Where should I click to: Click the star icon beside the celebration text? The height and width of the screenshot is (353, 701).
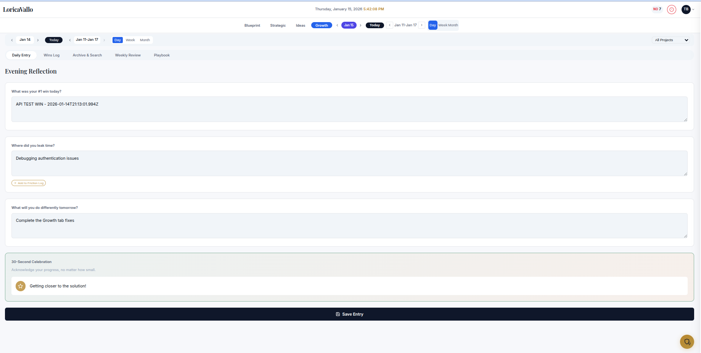pyautogui.click(x=21, y=286)
